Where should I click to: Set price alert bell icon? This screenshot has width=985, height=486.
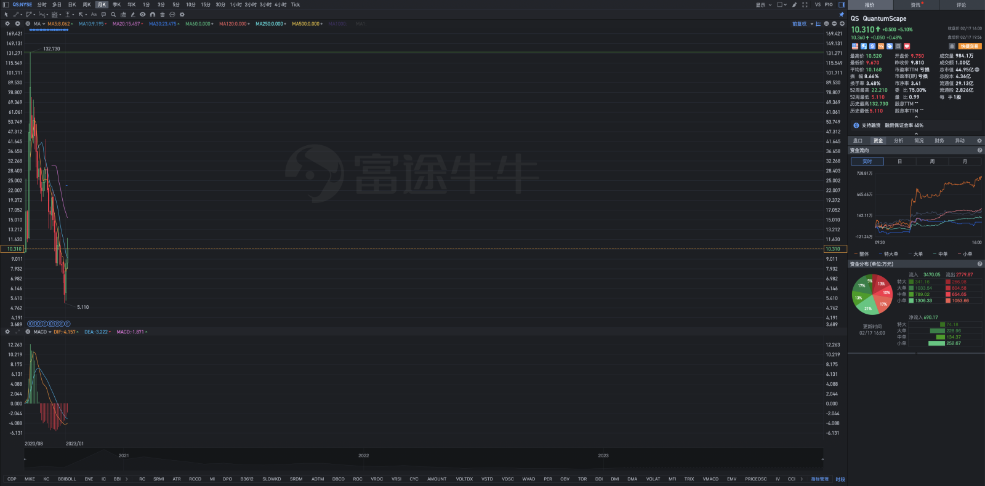click(x=952, y=46)
